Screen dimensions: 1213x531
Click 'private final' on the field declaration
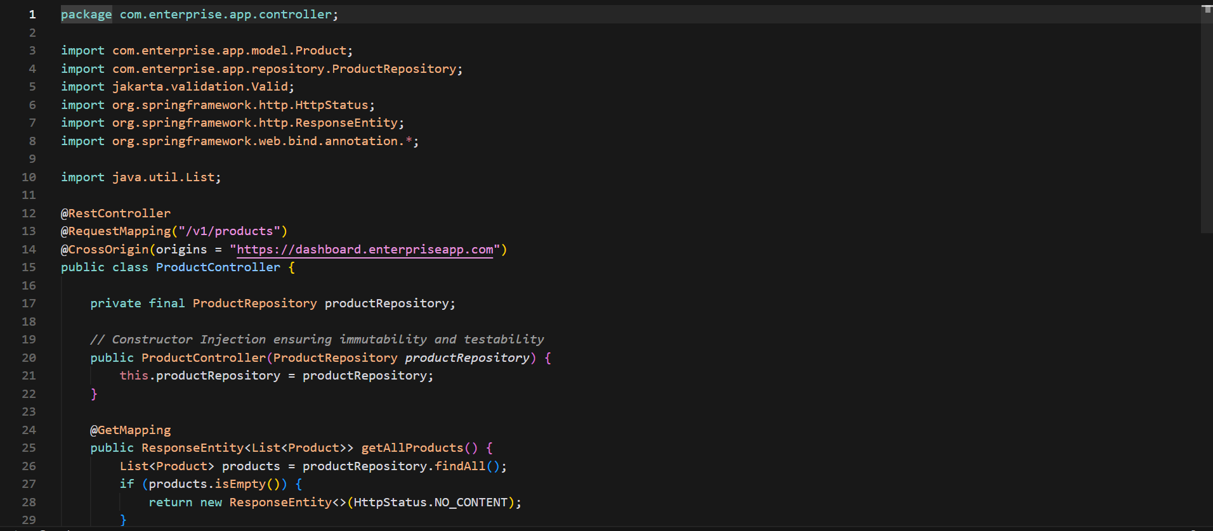[138, 304]
